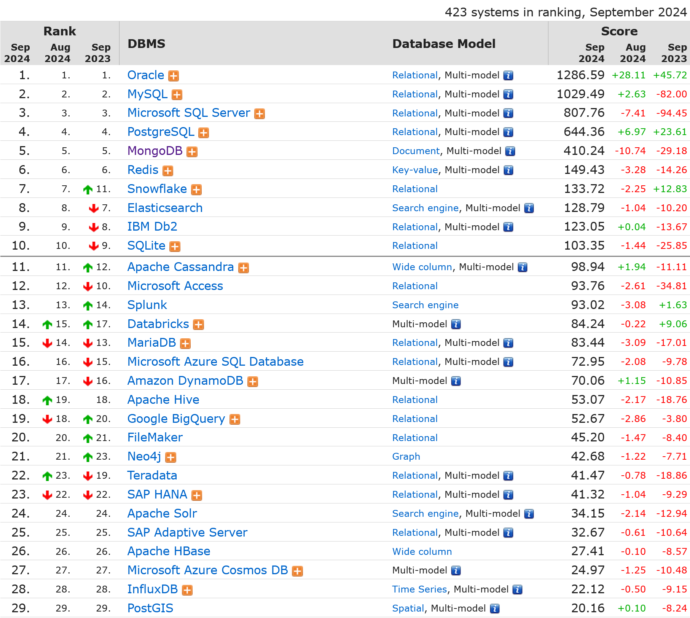The width and height of the screenshot is (690, 618).
Task: Click the Spatial database model link
Action: (408, 608)
